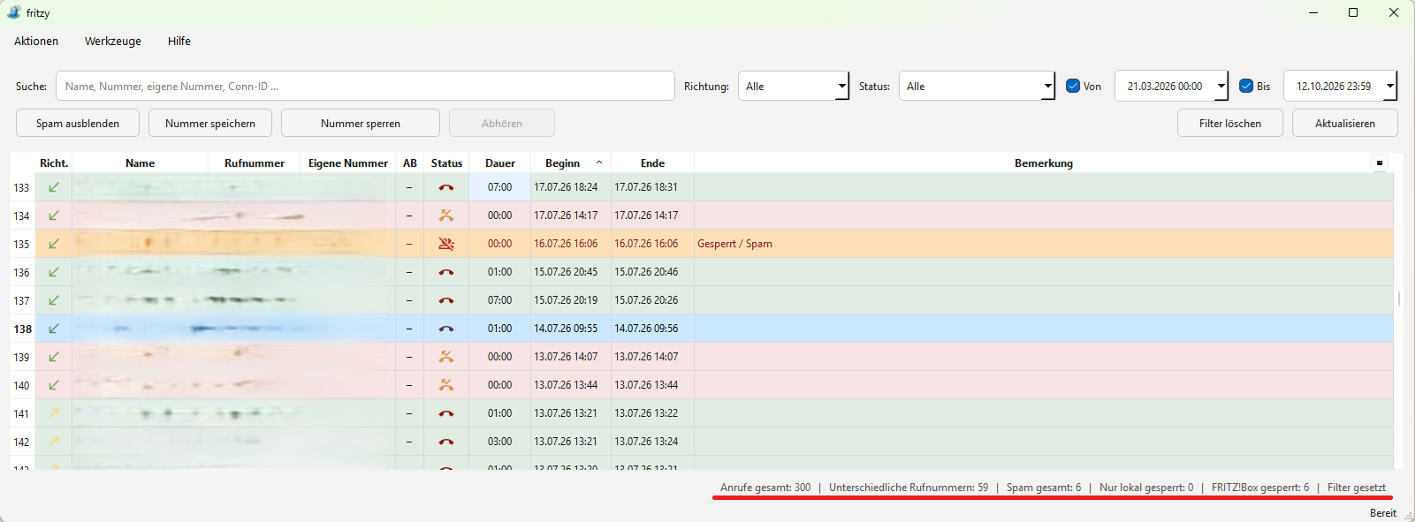Screen dimensions: 1415x522
Task: Click the missed call icon in row 139
Action: (446, 357)
